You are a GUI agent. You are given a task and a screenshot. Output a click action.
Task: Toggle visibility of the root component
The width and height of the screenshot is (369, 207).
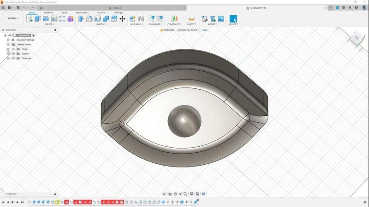[10, 35]
